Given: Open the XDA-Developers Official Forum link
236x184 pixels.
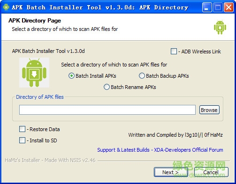Looking at the screenshot, I should point(160,150).
